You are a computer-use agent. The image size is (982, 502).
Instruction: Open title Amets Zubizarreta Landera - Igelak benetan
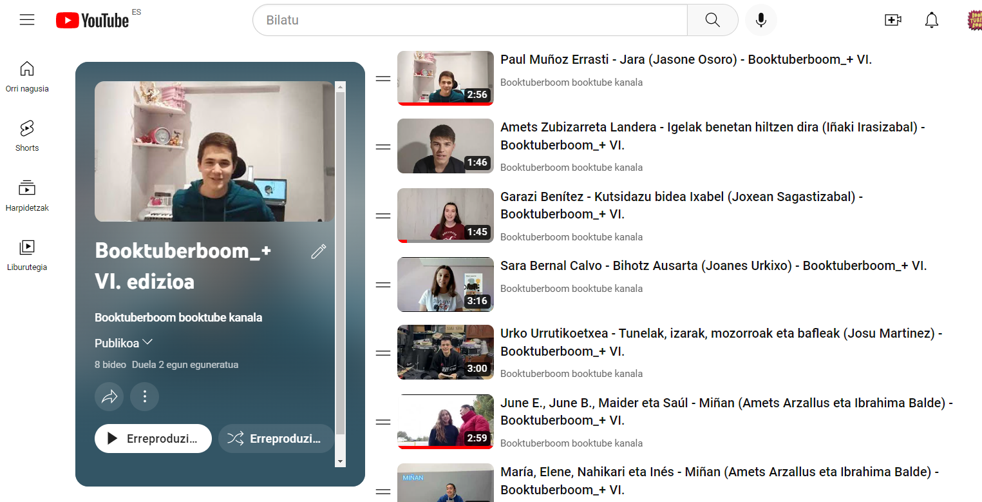point(713,136)
